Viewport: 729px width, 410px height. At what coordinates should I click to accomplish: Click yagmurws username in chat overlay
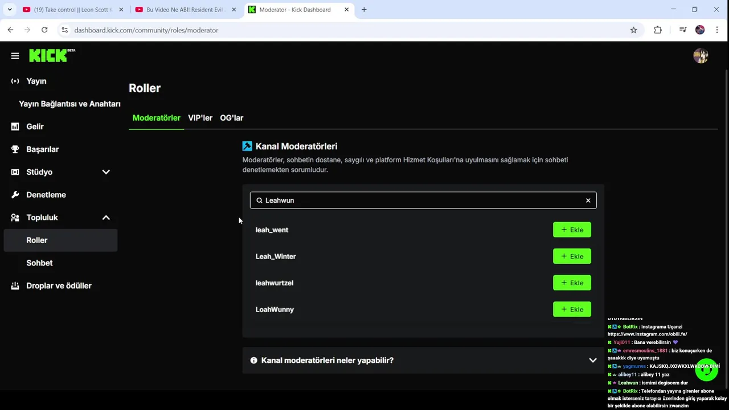[x=634, y=367]
